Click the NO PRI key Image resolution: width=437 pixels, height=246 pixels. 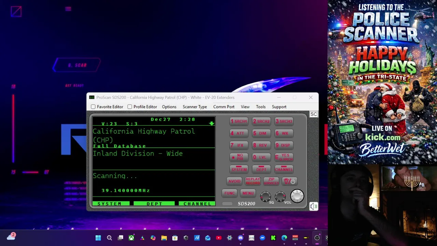pyautogui.click(x=239, y=157)
